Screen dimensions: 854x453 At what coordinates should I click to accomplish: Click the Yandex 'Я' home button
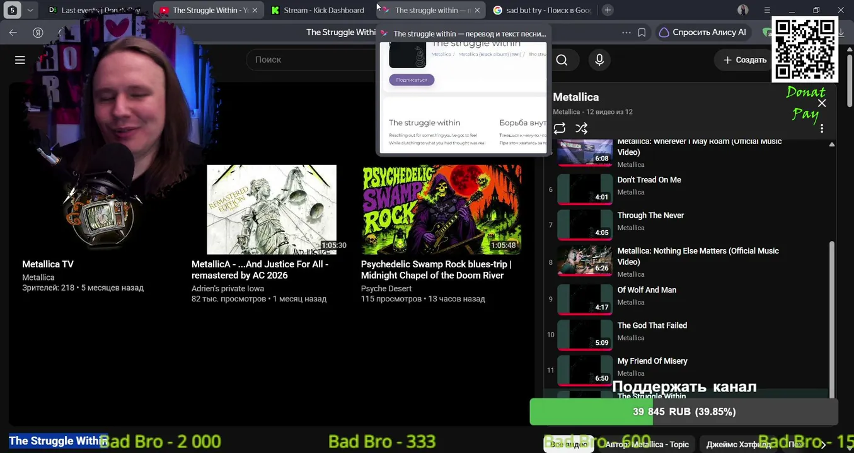(x=38, y=32)
